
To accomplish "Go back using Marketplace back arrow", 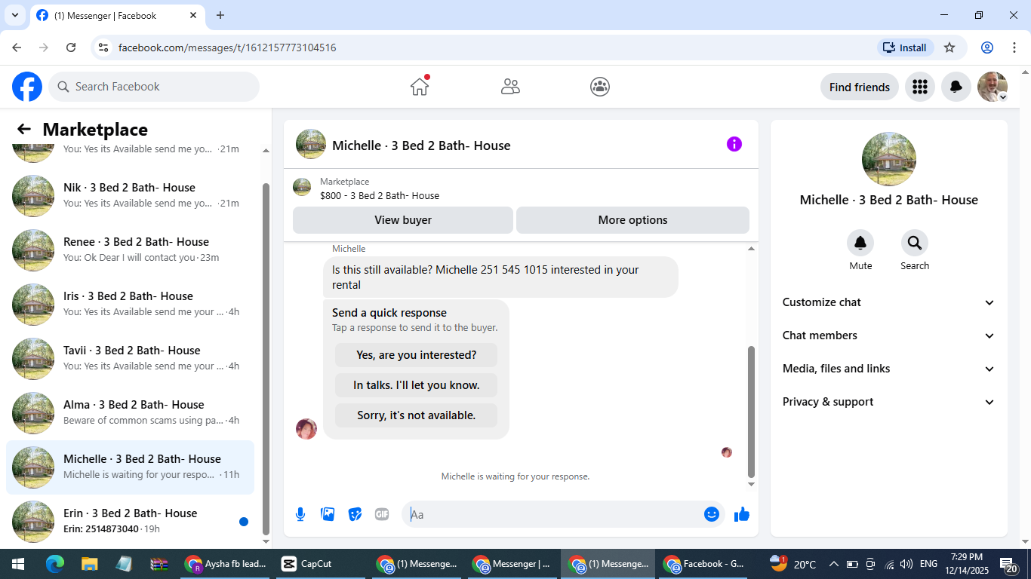I will click(24, 130).
